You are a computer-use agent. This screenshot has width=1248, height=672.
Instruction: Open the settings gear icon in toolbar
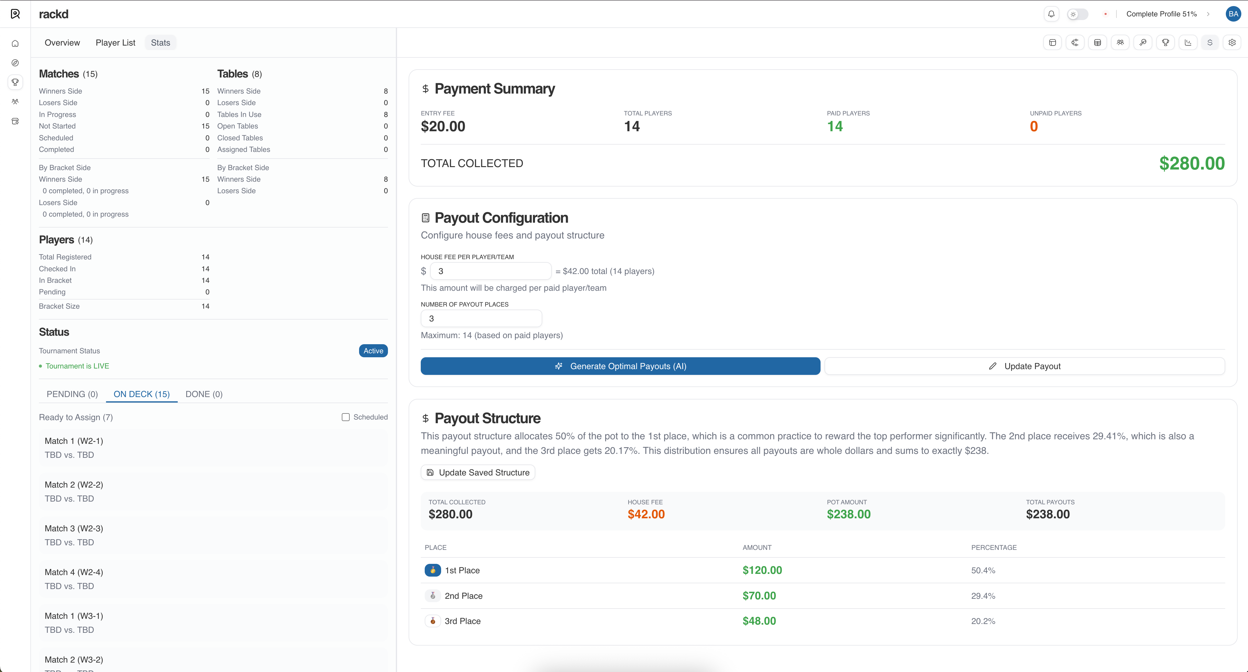click(1232, 43)
